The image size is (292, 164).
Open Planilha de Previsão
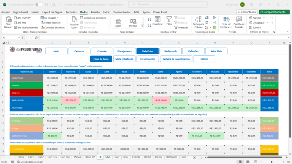[x=239, y=22]
